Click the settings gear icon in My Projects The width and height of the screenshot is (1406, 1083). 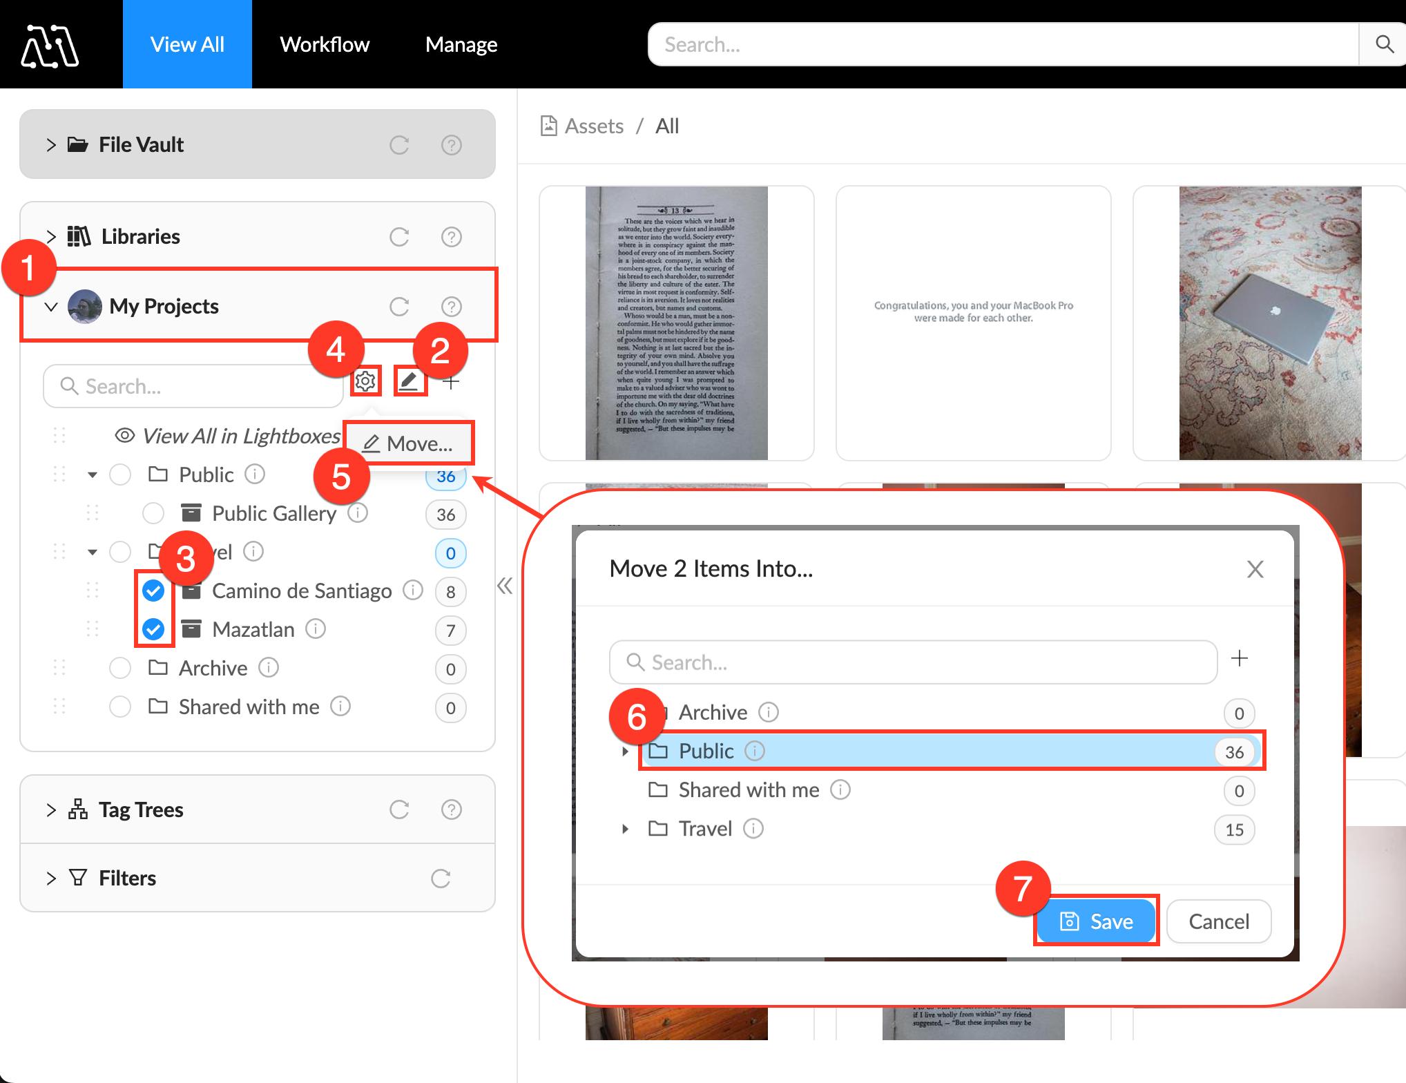tap(365, 381)
